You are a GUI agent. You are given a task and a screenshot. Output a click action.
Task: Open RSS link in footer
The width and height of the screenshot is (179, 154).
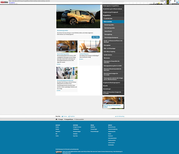[x=56, y=134]
